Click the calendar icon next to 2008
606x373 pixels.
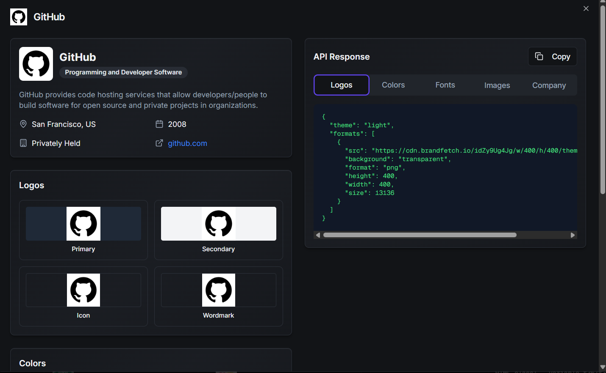[159, 124]
